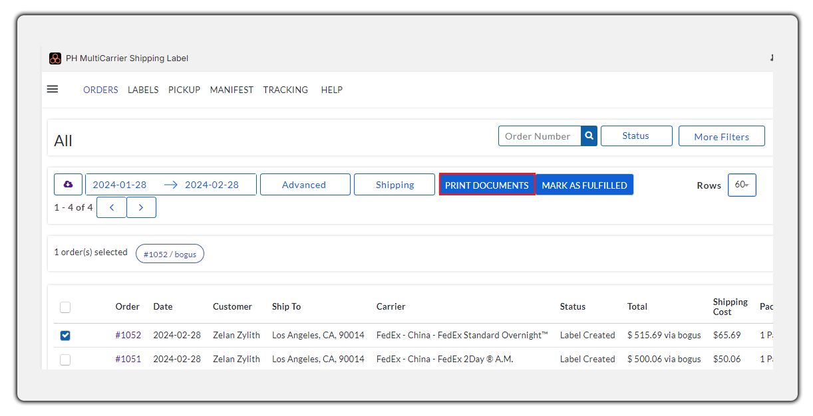Click the PH MultiCarrier app logo
The height and width of the screenshot is (416, 813).
(x=55, y=58)
